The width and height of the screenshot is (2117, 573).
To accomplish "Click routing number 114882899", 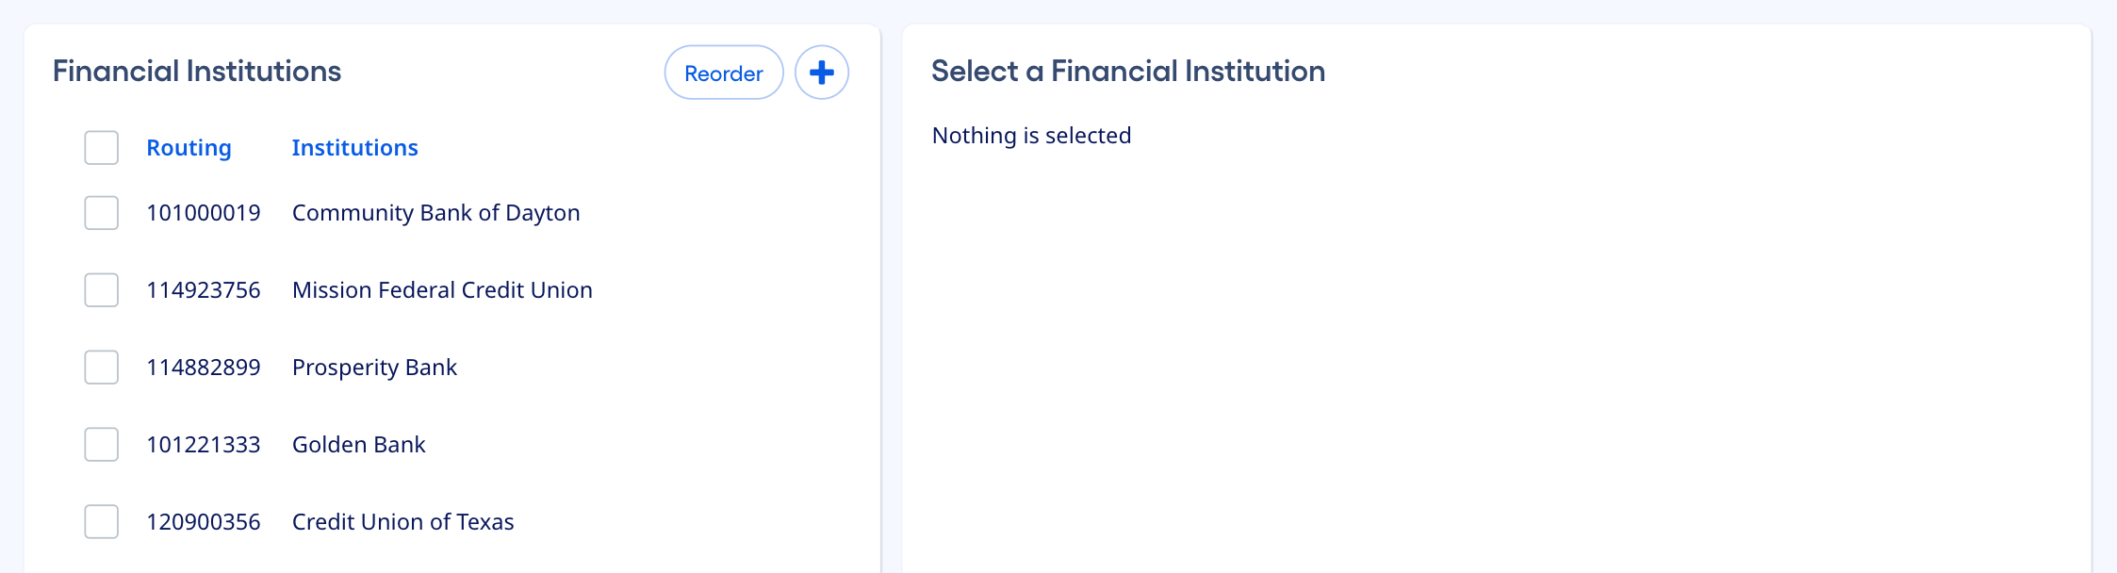I will tap(205, 368).
